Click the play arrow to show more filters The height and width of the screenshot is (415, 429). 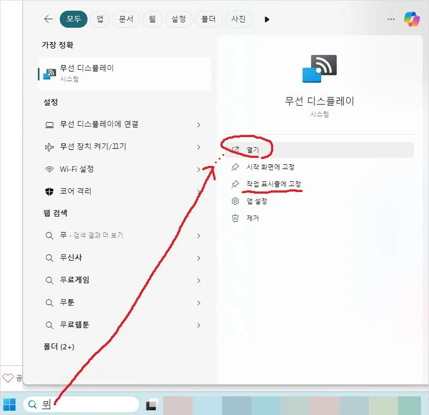pos(267,19)
